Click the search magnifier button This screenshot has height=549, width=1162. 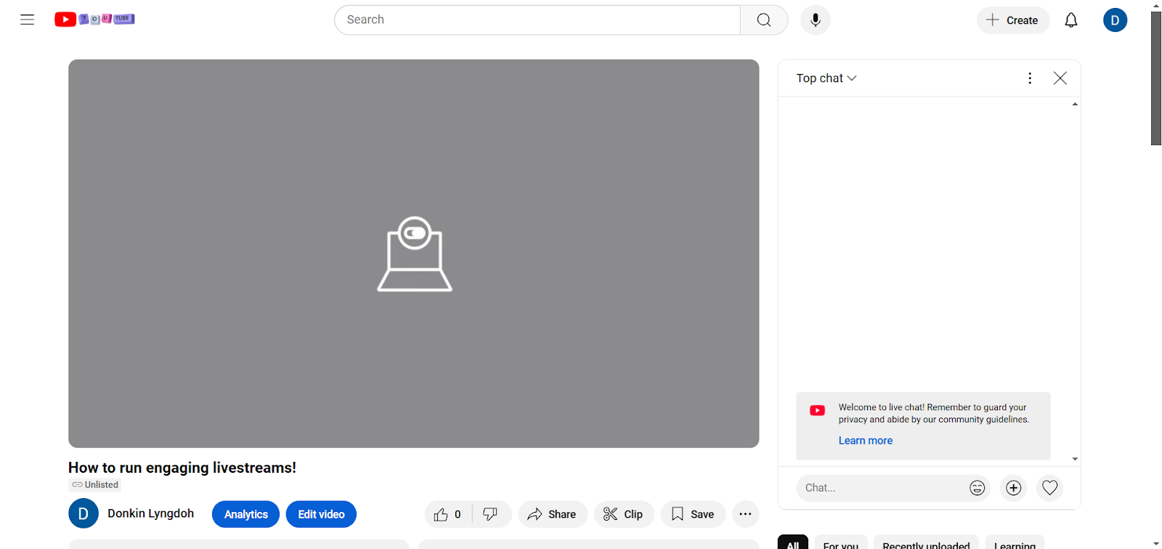pos(764,20)
